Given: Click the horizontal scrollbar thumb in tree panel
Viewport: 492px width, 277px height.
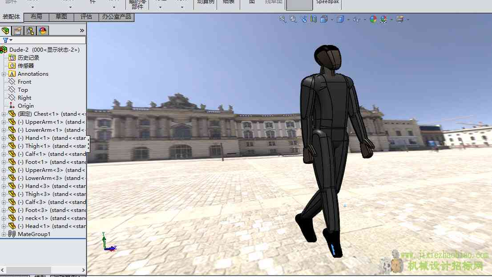Looking at the screenshot, I should [x=28, y=270].
